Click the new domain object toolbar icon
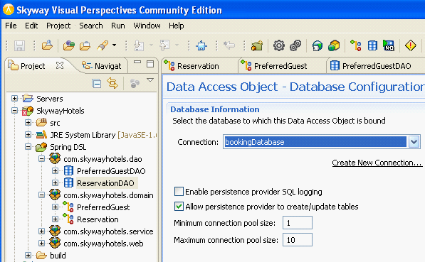Screen dimensions: 425x262 pyautogui.click(x=356, y=45)
